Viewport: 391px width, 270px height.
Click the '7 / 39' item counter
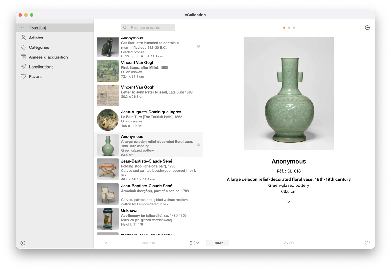(x=289, y=243)
